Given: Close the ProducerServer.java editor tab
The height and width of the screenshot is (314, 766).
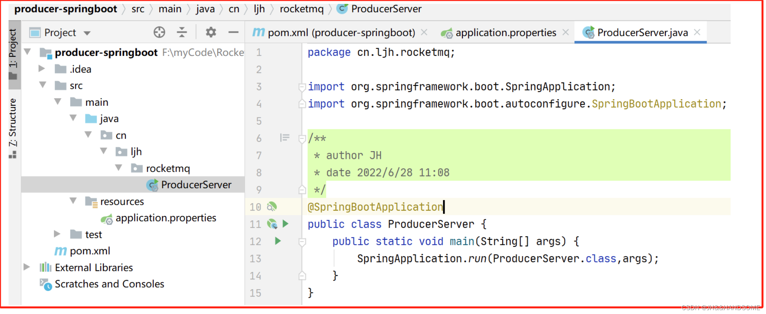Looking at the screenshot, I should [x=697, y=32].
